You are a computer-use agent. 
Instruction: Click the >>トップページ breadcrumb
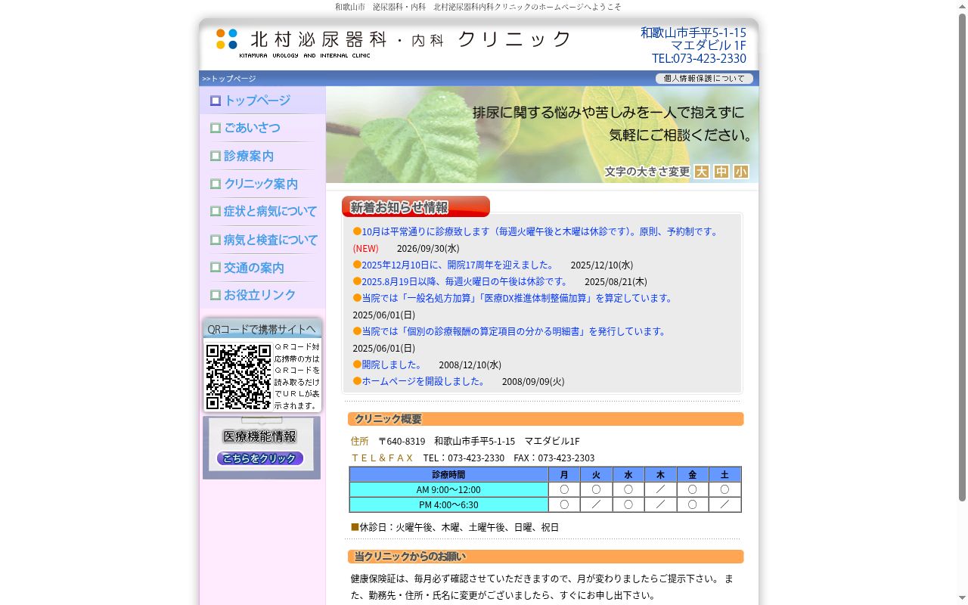click(x=229, y=79)
